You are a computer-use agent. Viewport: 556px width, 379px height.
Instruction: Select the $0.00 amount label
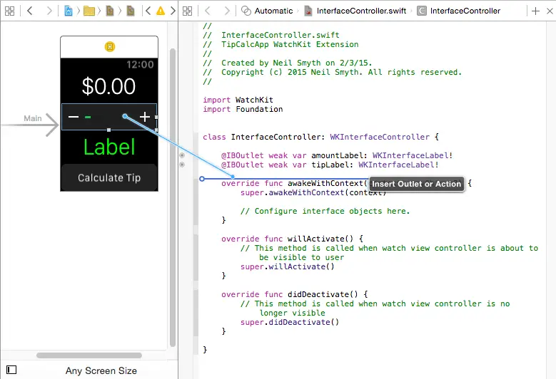(109, 86)
